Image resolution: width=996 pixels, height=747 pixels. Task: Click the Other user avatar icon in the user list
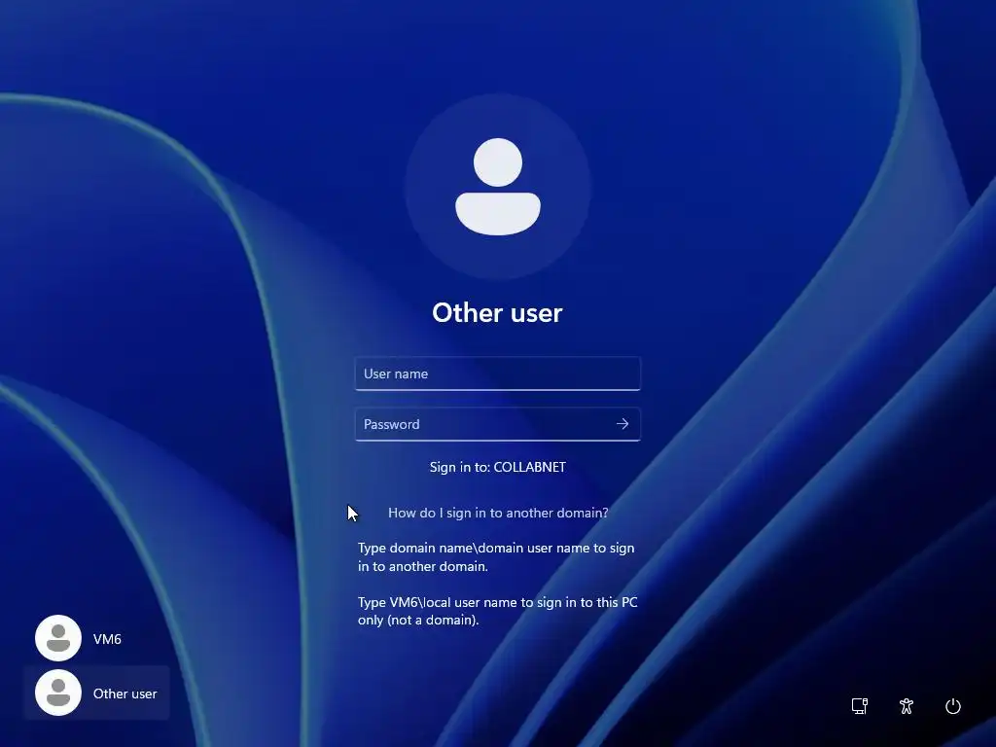tap(58, 693)
